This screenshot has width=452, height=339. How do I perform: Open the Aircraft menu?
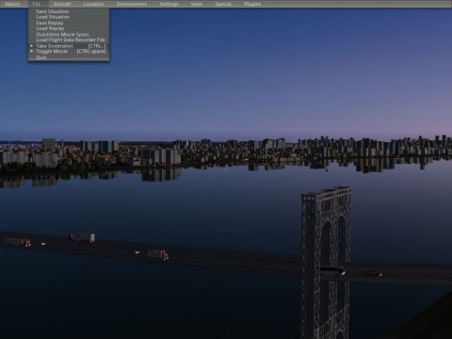coord(62,4)
